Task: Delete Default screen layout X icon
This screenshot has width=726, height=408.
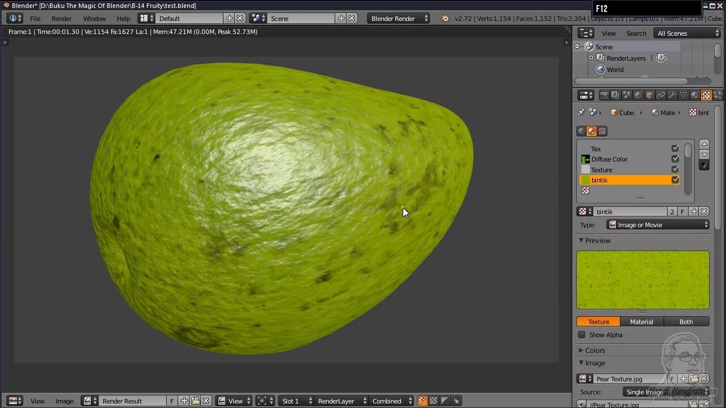Action: [240, 18]
